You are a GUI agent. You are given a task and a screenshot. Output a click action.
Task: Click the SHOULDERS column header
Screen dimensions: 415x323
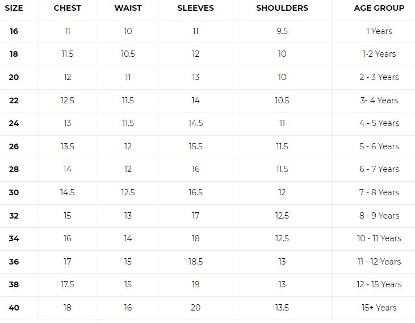click(x=282, y=8)
